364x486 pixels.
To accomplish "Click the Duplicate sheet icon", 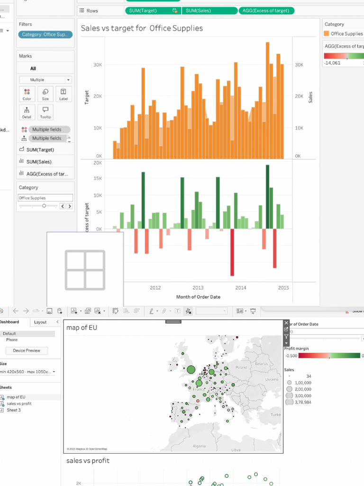I will (88, 311).
